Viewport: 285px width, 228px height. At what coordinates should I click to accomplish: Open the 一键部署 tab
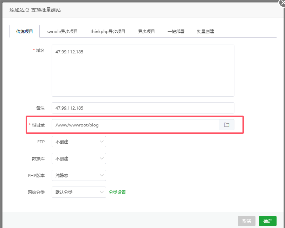[x=176, y=31]
